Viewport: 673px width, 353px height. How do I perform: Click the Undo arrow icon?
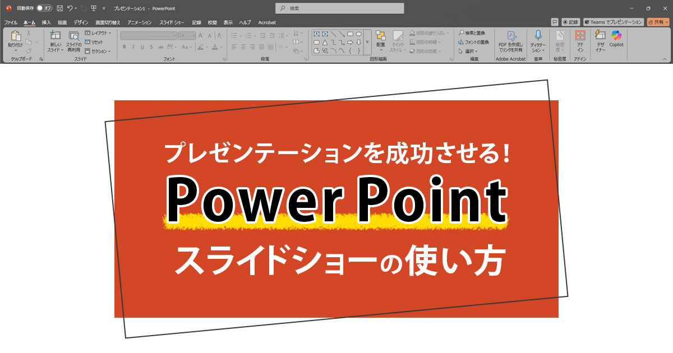[x=70, y=8]
